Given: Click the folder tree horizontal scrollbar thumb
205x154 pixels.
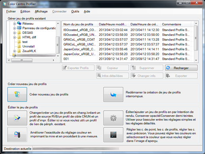Looking at the screenshot, I should click(x=22, y=60).
